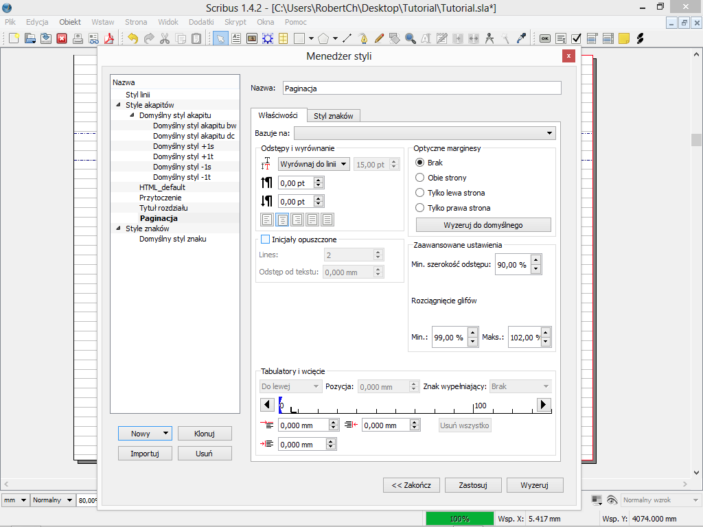Select the Eyedropper tool in the toolbar
The width and height of the screenshot is (703, 527).
coord(521,38)
